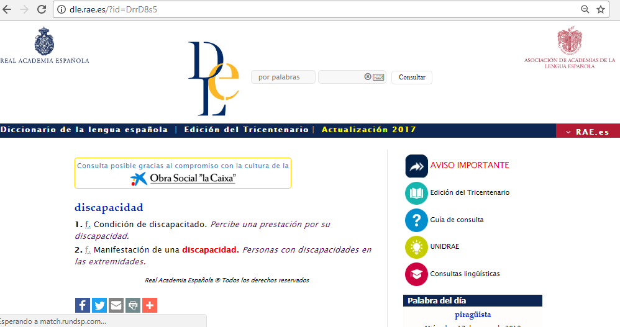Open the 'Actualización 2017' link
The height and width of the screenshot is (327, 620).
coord(368,130)
